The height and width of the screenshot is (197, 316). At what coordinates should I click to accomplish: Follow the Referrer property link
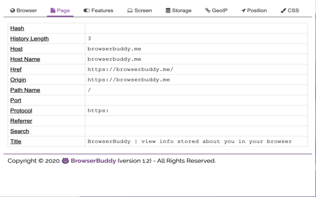point(21,121)
